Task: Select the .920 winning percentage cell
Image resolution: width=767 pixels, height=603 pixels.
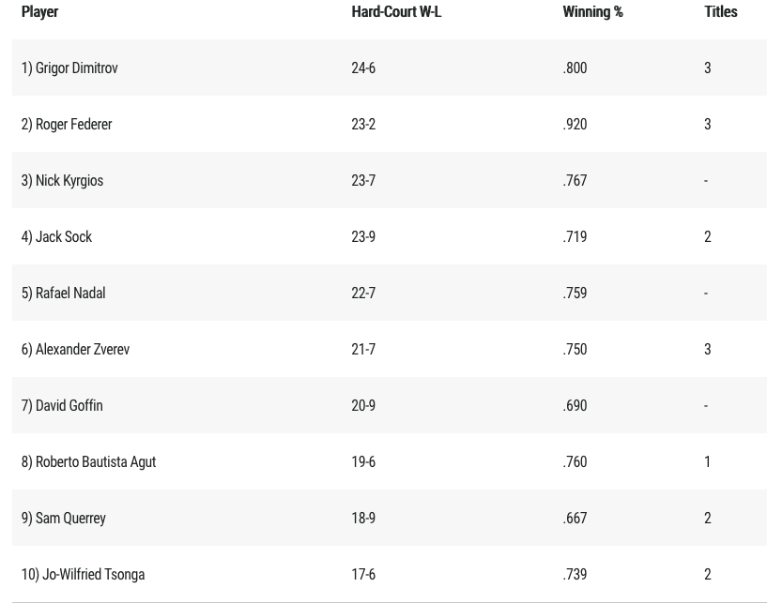Action: coord(575,125)
